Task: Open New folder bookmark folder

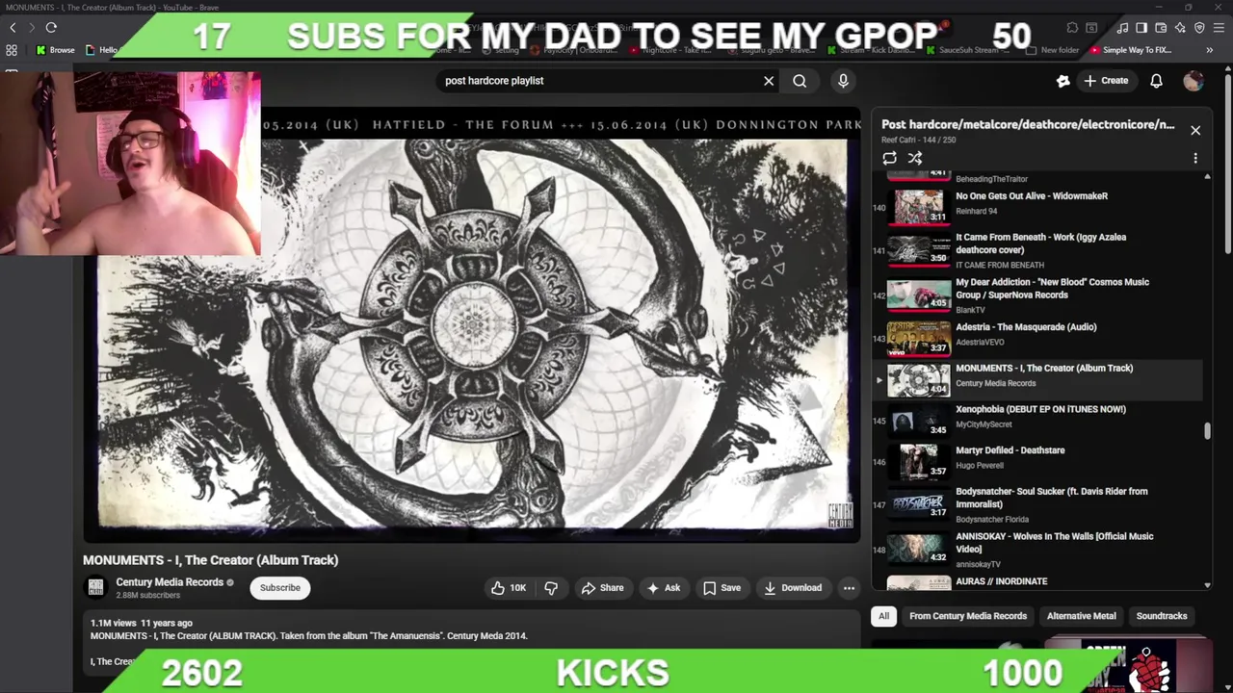Action: [x=1053, y=50]
